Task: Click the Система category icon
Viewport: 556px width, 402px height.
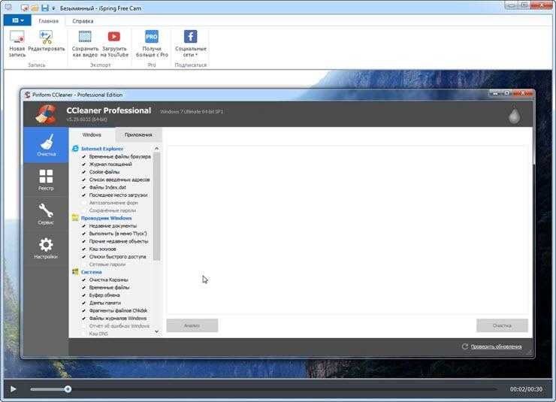Action: point(75,272)
